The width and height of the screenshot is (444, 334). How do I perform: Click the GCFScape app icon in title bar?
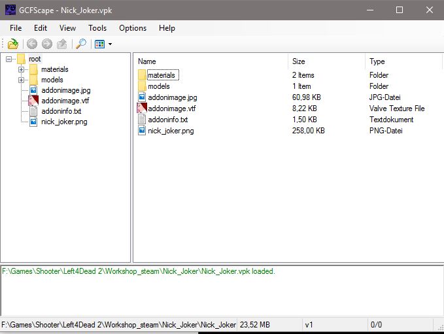tap(10, 10)
